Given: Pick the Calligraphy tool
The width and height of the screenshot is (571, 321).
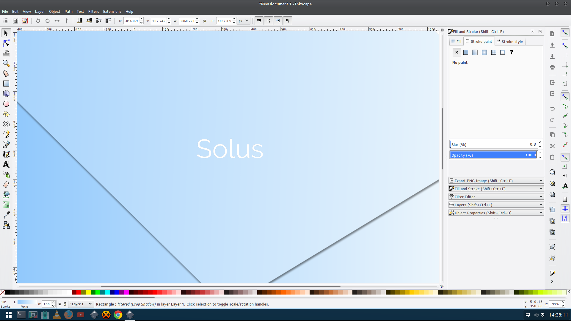Looking at the screenshot, I should pyautogui.click(x=6, y=154).
